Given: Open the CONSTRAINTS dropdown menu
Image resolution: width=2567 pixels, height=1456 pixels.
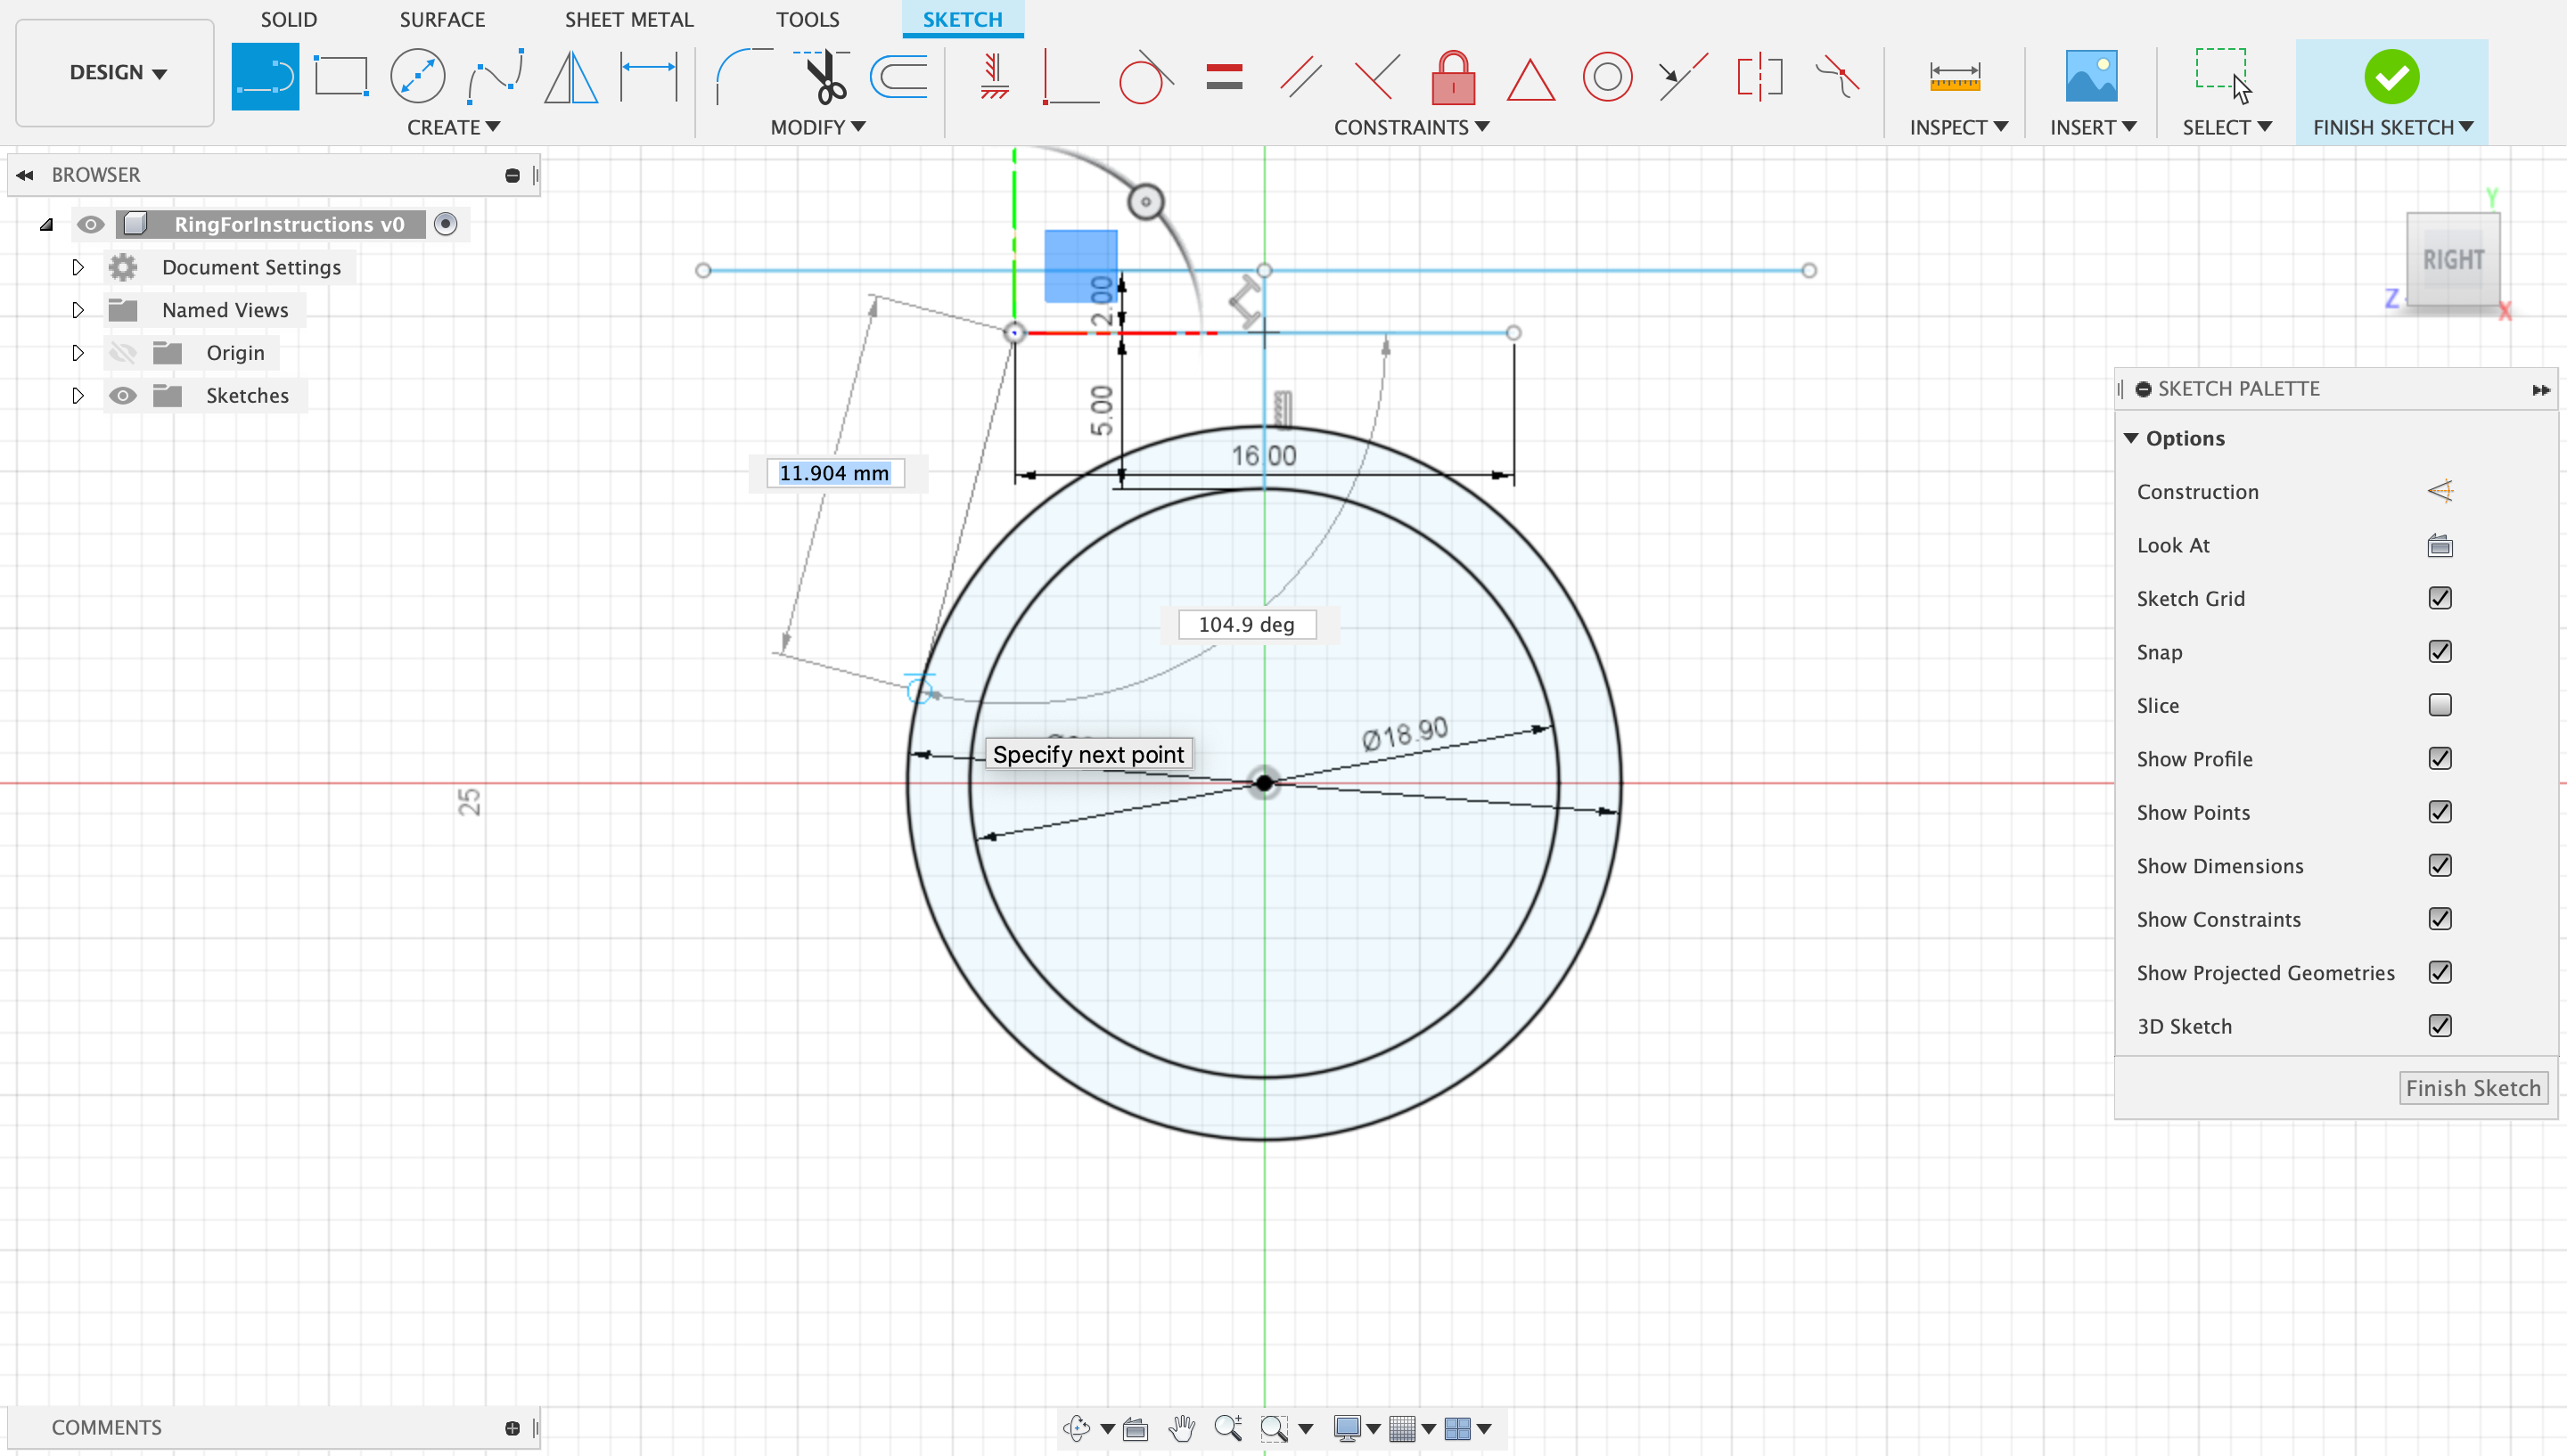Looking at the screenshot, I should click(x=1411, y=127).
